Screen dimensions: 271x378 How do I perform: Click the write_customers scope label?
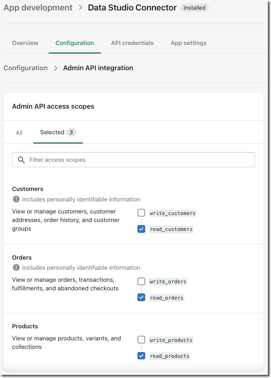[173, 213]
